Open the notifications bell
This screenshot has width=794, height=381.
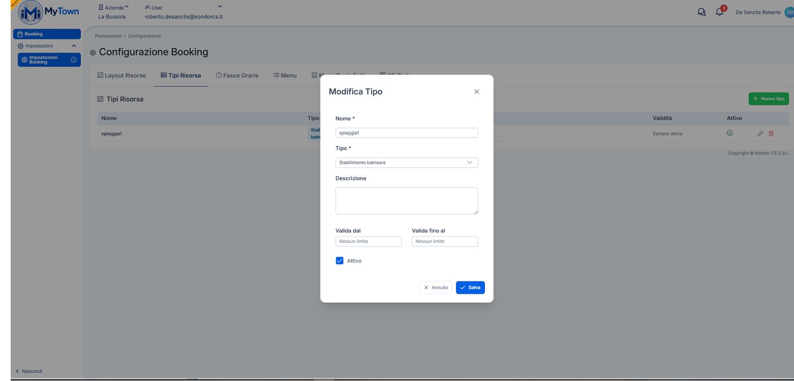pyautogui.click(x=719, y=12)
